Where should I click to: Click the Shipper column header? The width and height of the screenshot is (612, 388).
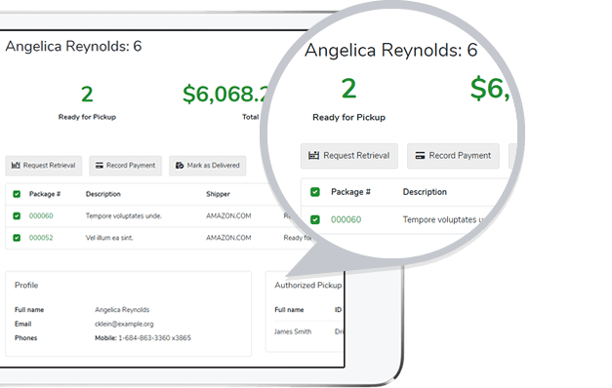218,194
